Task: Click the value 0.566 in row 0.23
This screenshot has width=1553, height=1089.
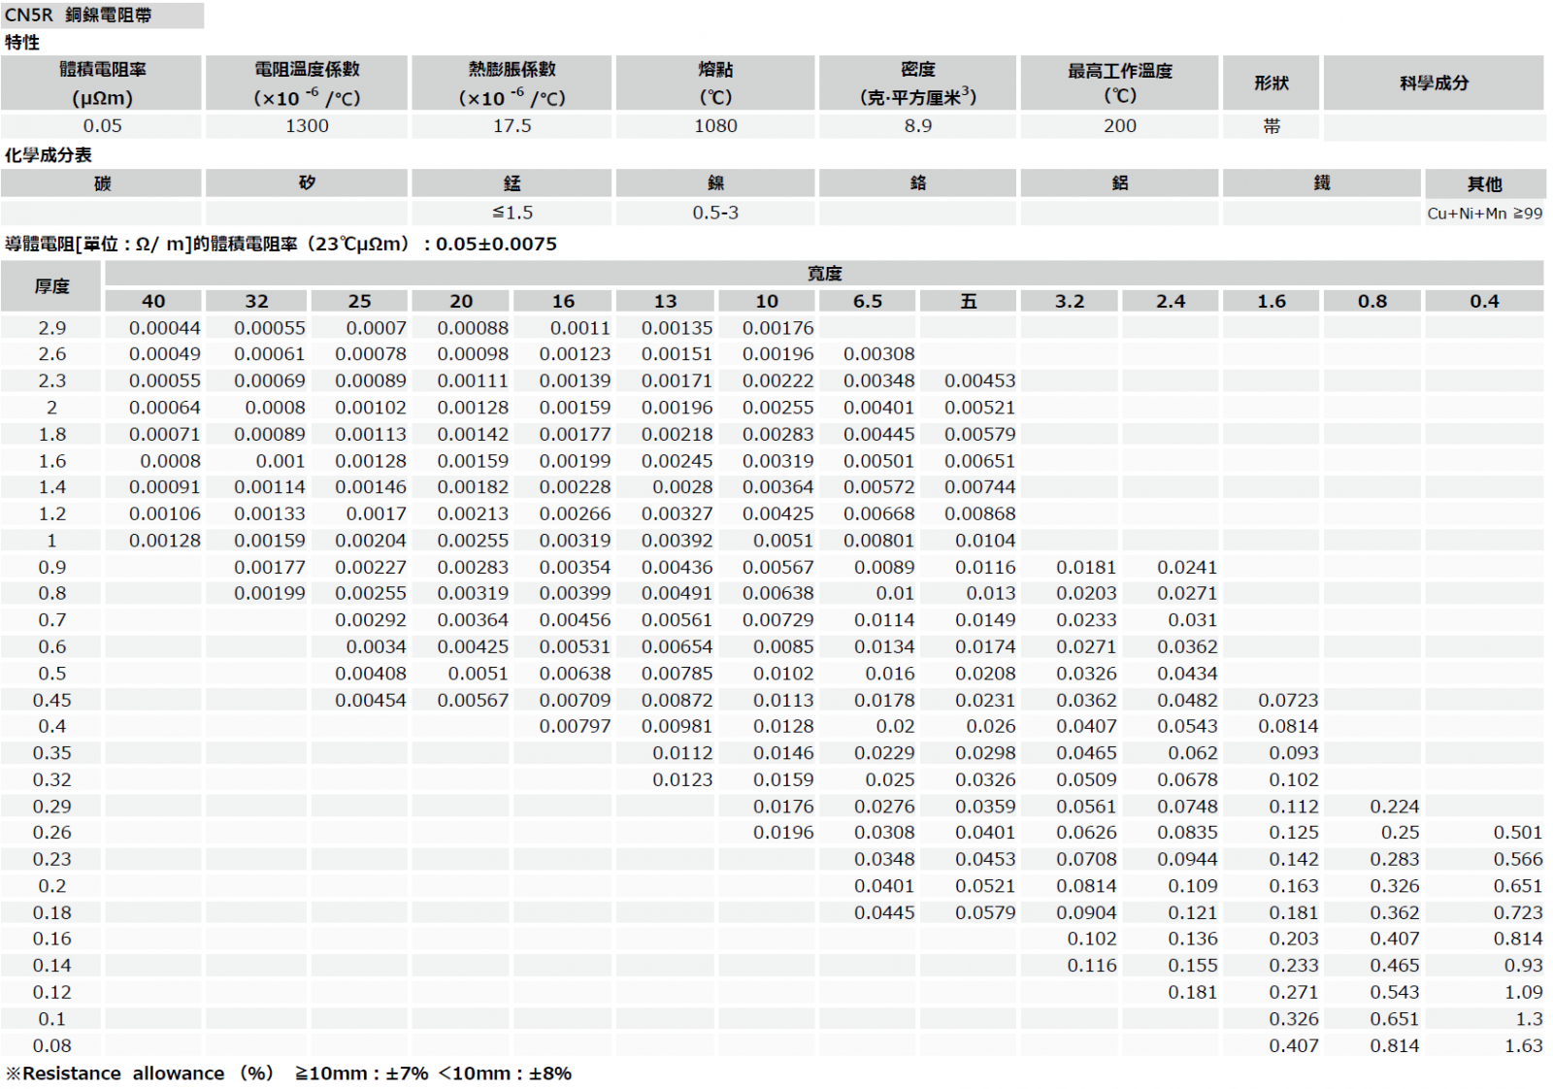Action: click(x=1518, y=859)
